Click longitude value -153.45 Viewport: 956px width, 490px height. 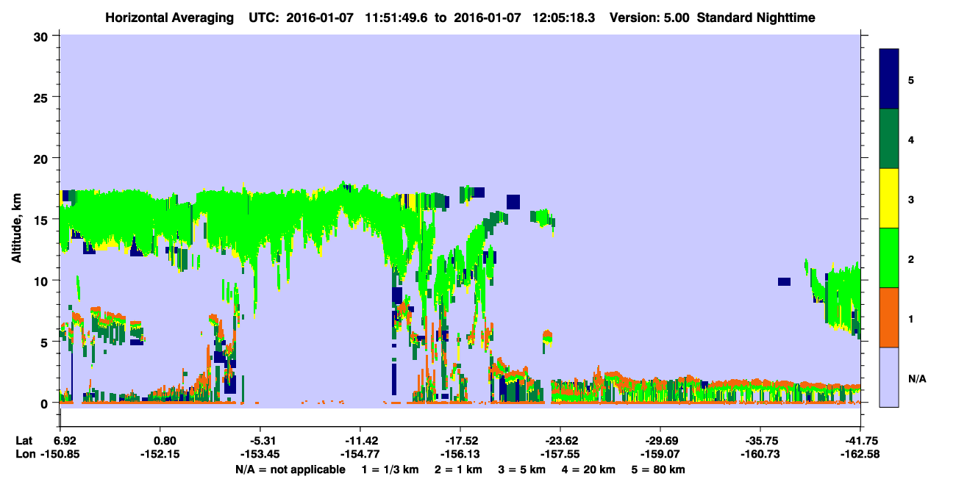click(260, 454)
